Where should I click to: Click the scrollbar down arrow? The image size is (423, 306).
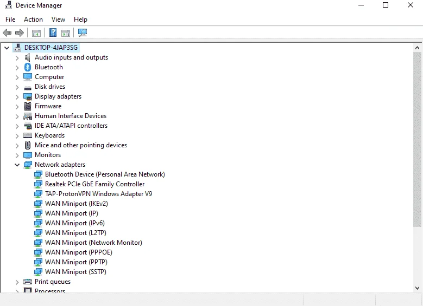coord(418,288)
